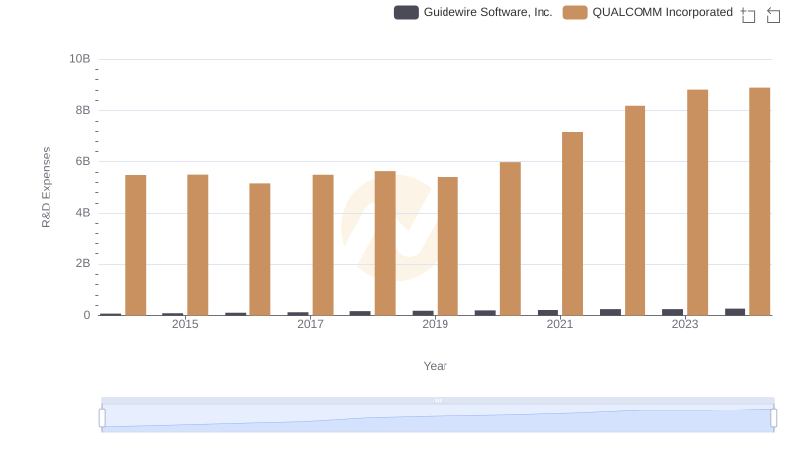Click the Guidewire bar for 2023
792x456 pixels.
(673, 312)
